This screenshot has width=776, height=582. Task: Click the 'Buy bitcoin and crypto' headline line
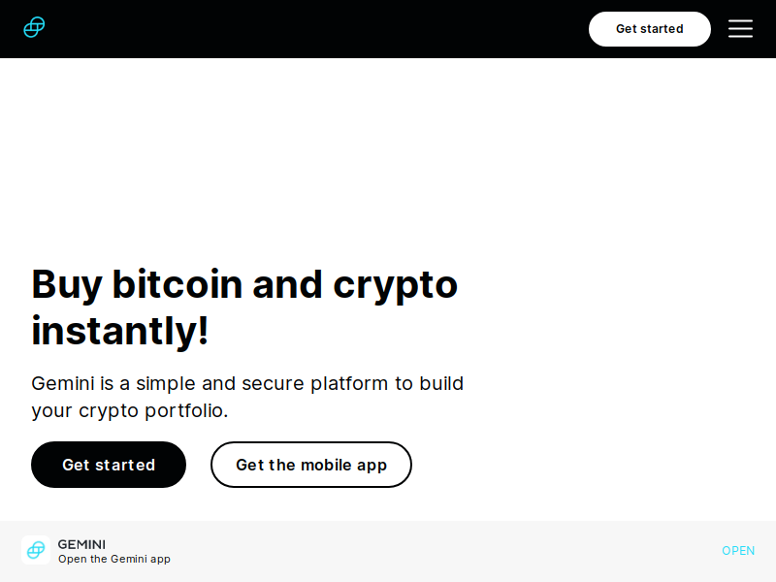pyautogui.click(x=244, y=284)
